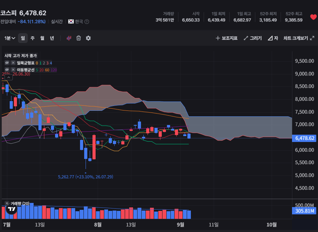Viewport: 318px width, 232px height.
Task: Click the 10월 date axis label
Action: coord(271,224)
